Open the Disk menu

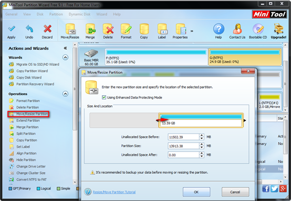(40, 14)
